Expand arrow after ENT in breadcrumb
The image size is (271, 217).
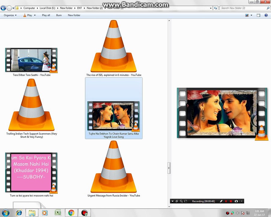[84, 8]
